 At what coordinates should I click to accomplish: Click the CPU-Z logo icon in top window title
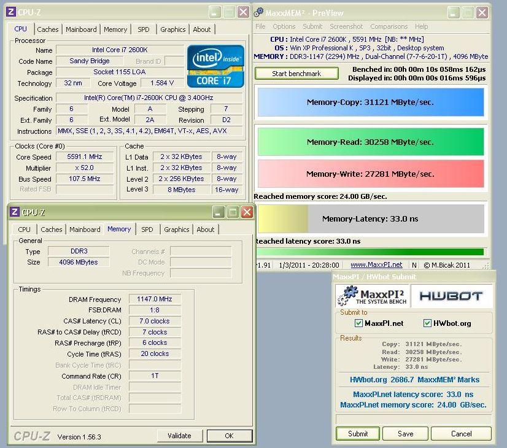pos(11,12)
